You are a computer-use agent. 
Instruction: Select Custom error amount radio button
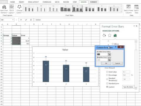click(x=107, y=87)
